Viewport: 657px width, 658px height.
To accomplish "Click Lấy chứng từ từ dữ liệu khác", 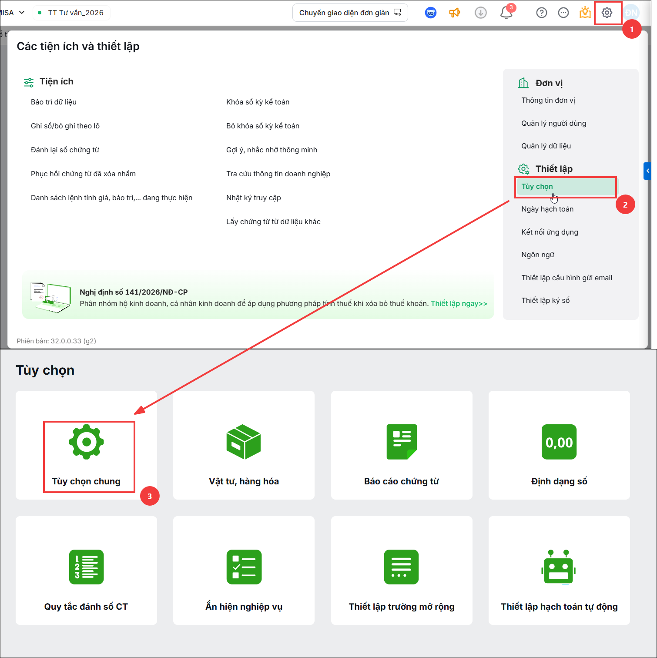I will pyautogui.click(x=273, y=222).
